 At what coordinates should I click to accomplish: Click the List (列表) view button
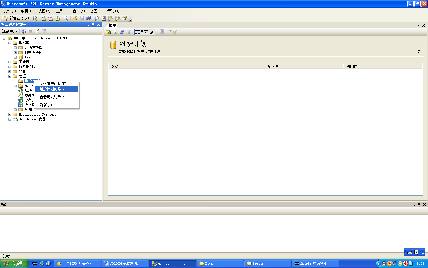click(x=145, y=32)
